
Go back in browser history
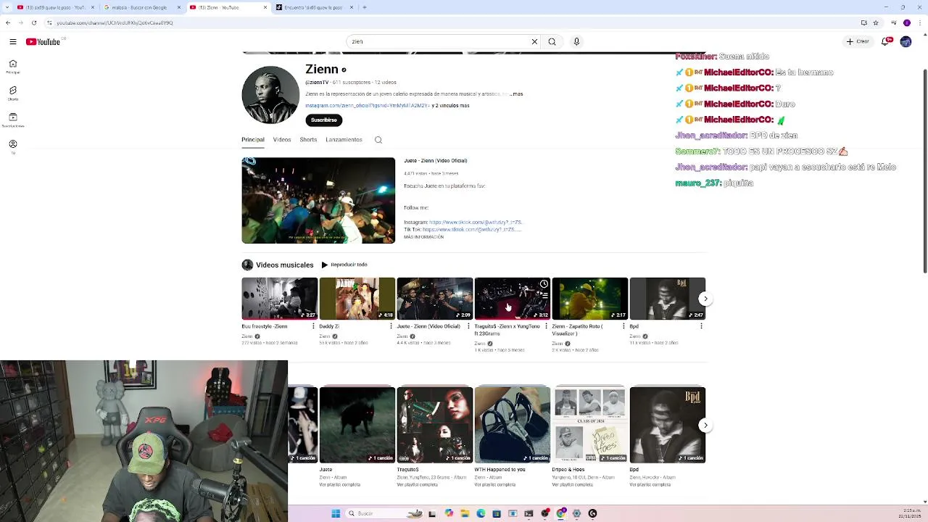click(x=8, y=22)
